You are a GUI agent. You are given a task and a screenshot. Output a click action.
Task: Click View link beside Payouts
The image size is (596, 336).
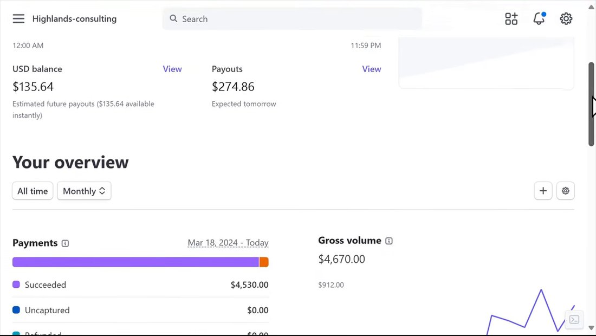pos(371,69)
